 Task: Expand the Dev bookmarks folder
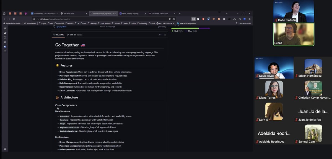[x=50, y=24]
